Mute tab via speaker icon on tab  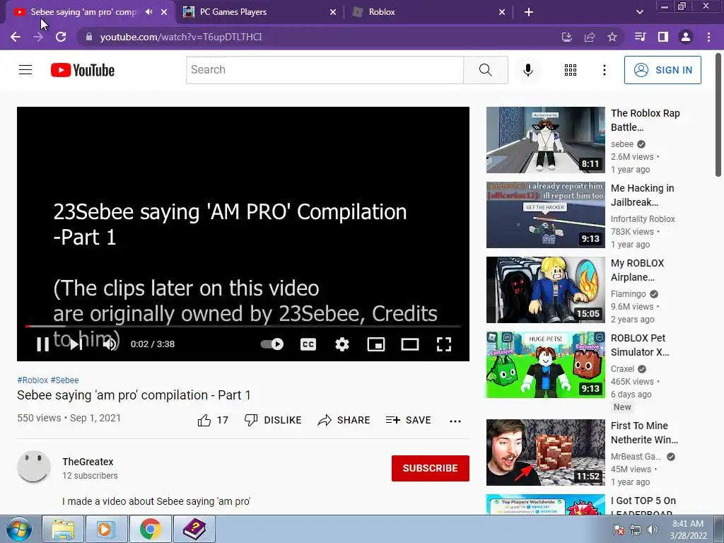click(x=148, y=12)
